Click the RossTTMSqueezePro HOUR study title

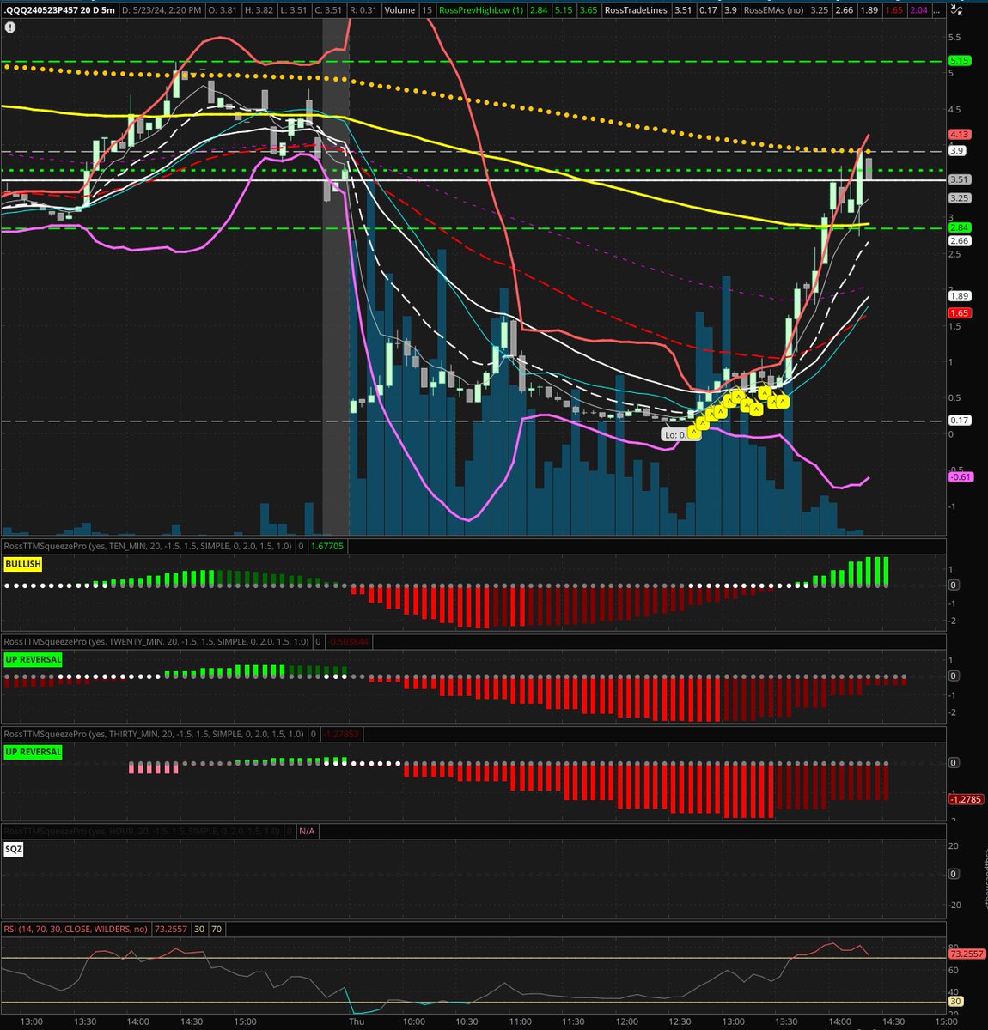click(x=142, y=831)
